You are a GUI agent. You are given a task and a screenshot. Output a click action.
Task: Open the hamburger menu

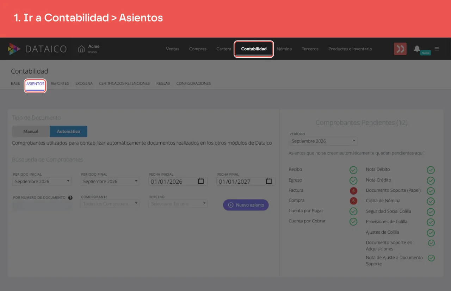(x=437, y=49)
